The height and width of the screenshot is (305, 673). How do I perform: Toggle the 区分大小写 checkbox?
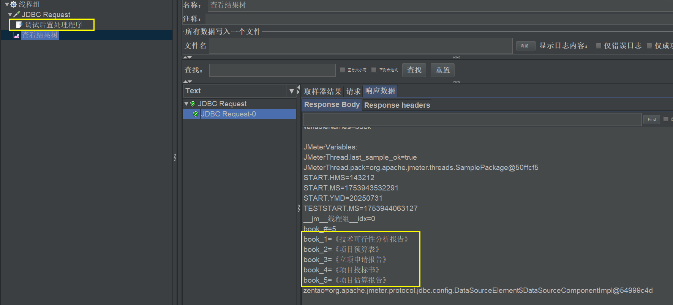coord(342,70)
